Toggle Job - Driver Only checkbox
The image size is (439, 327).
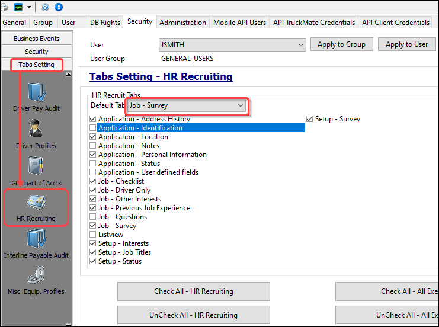[92, 190]
